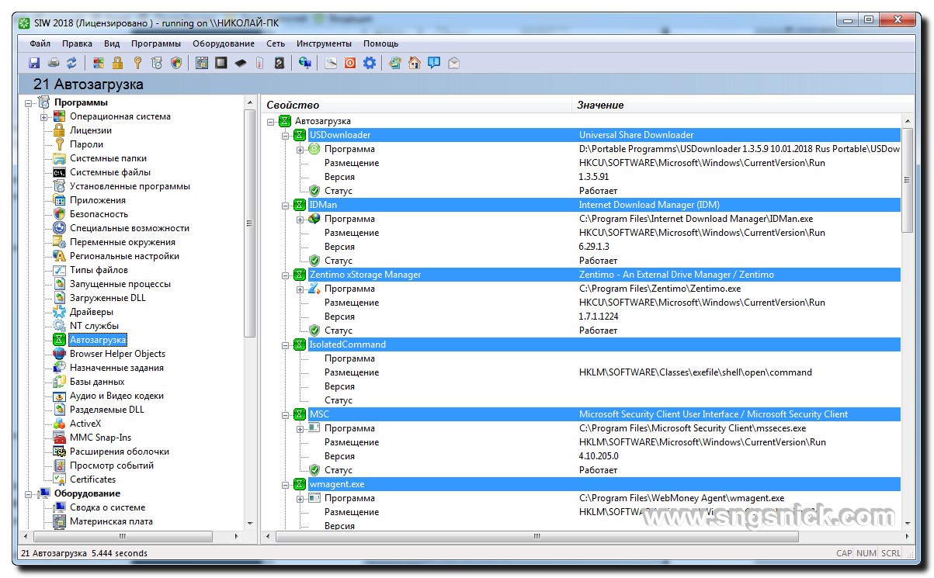Open the Вид menu
Screen dimensions: 934x578
(112, 43)
